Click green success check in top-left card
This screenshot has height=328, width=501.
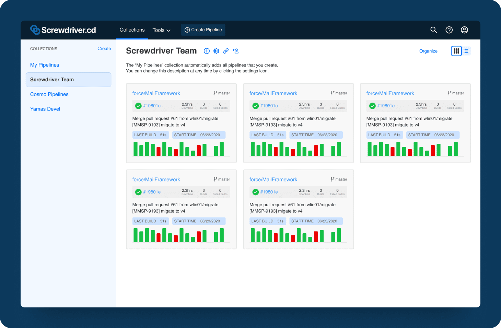point(138,106)
